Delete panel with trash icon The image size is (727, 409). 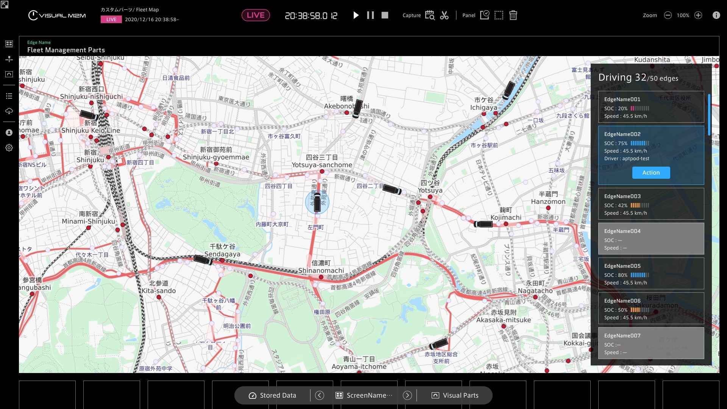tap(513, 15)
